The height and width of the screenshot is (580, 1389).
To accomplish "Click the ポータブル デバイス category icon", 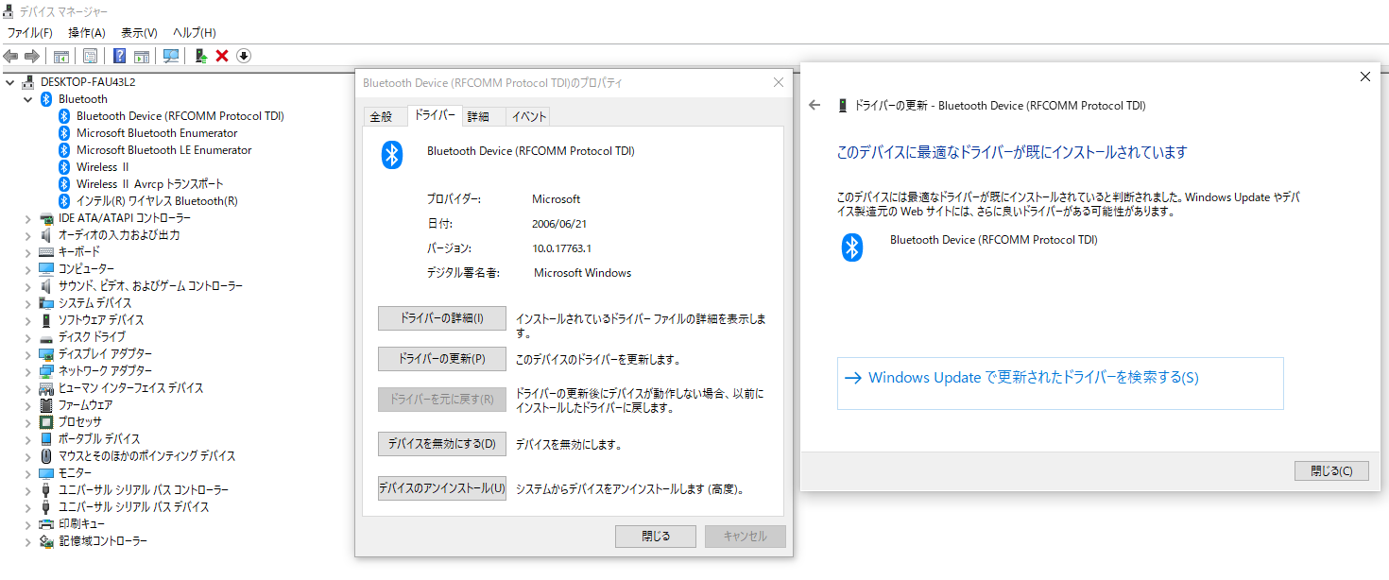I will (46, 438).
